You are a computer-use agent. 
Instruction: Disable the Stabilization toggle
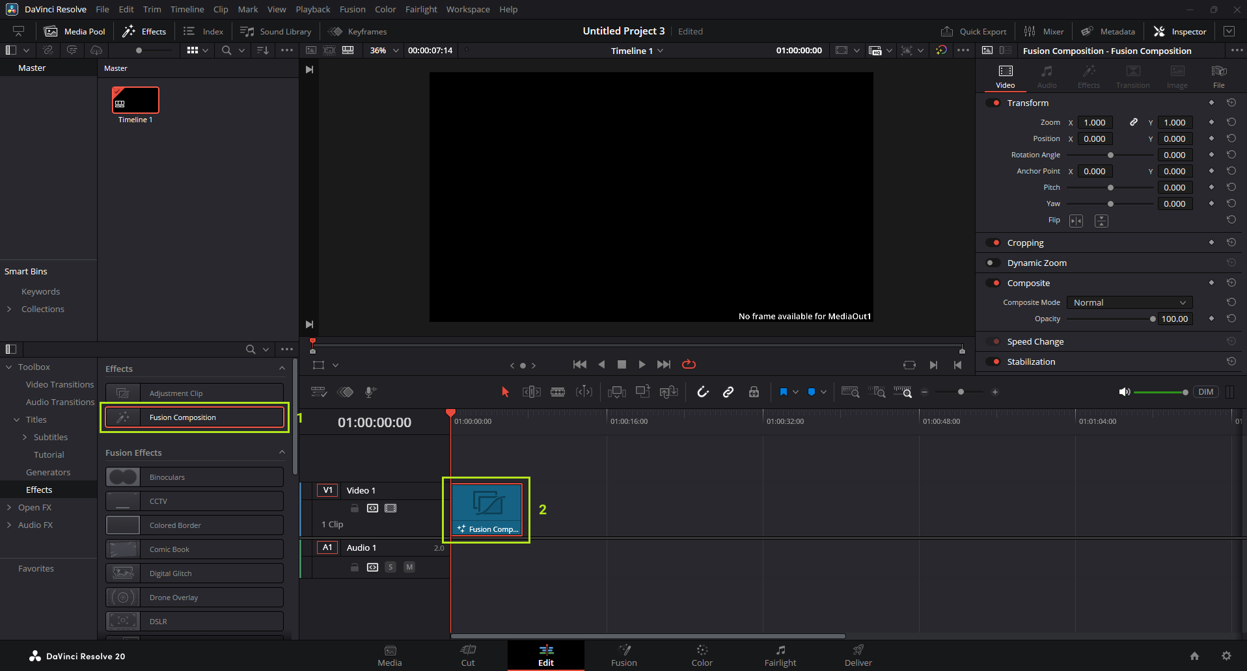[993, 362]
